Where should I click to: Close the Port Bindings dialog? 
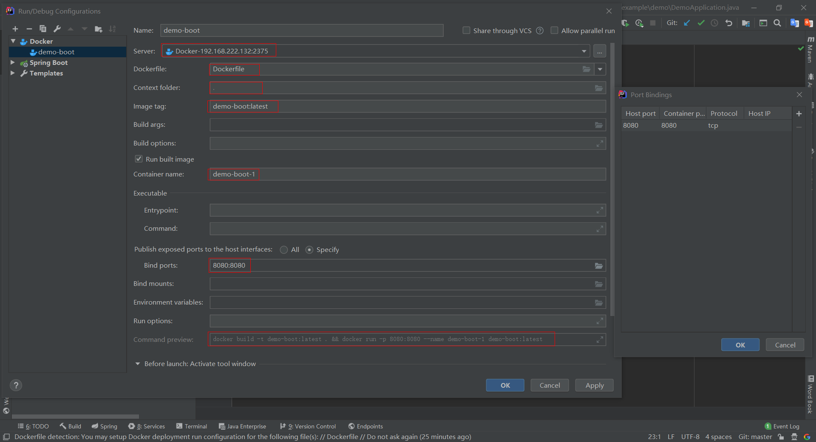click(799, 95)
